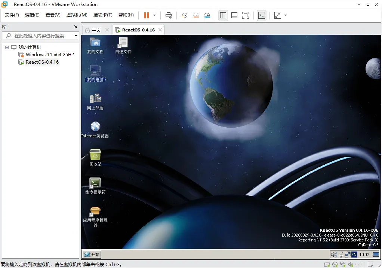This screenshot has width=382, height=268.
Task: Click the ReactOS network tray icon
Action: [347, 255]
